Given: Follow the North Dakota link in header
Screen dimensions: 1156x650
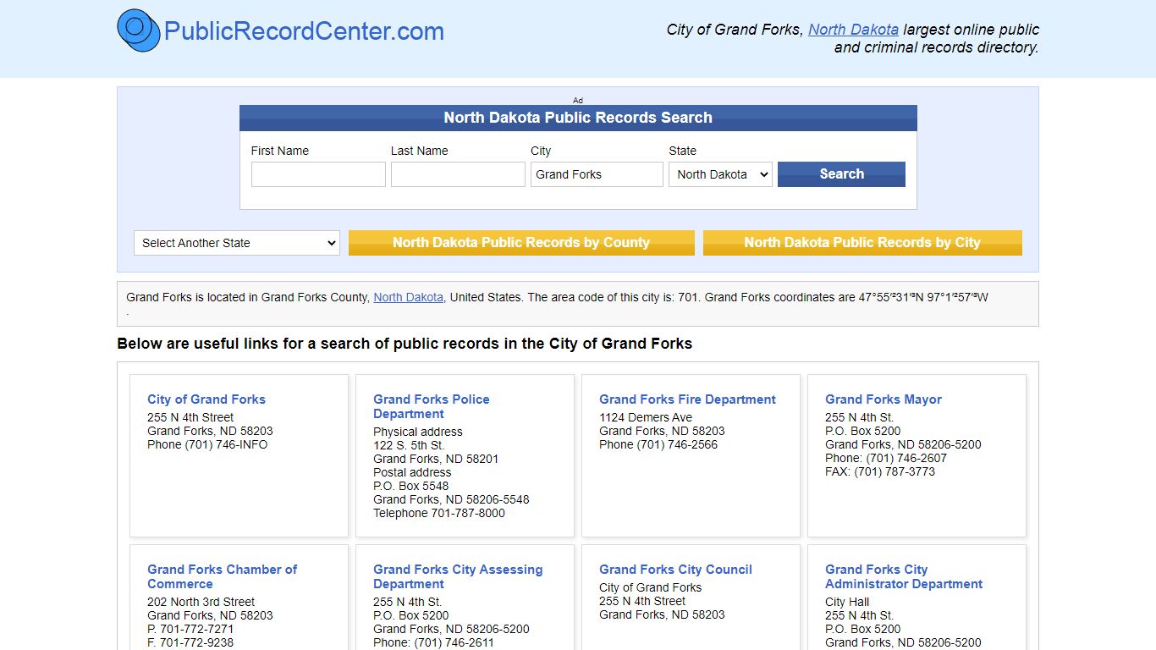Looking at the screenshot, I should (853, 30).
